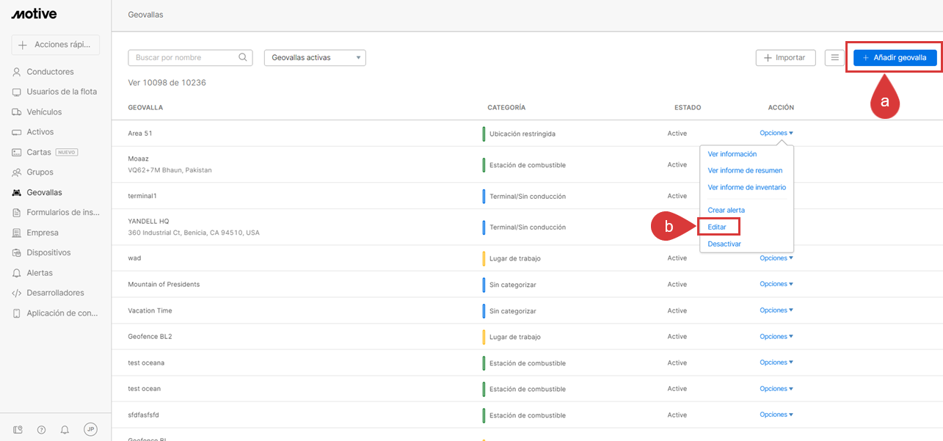
Task: Click the Usuarios de la flota icon
Action: tap(17, 92)
